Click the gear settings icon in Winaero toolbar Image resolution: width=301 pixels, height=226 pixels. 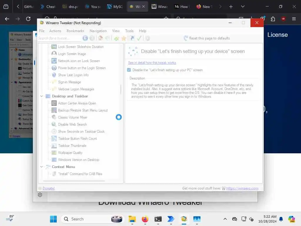point(148,38)
